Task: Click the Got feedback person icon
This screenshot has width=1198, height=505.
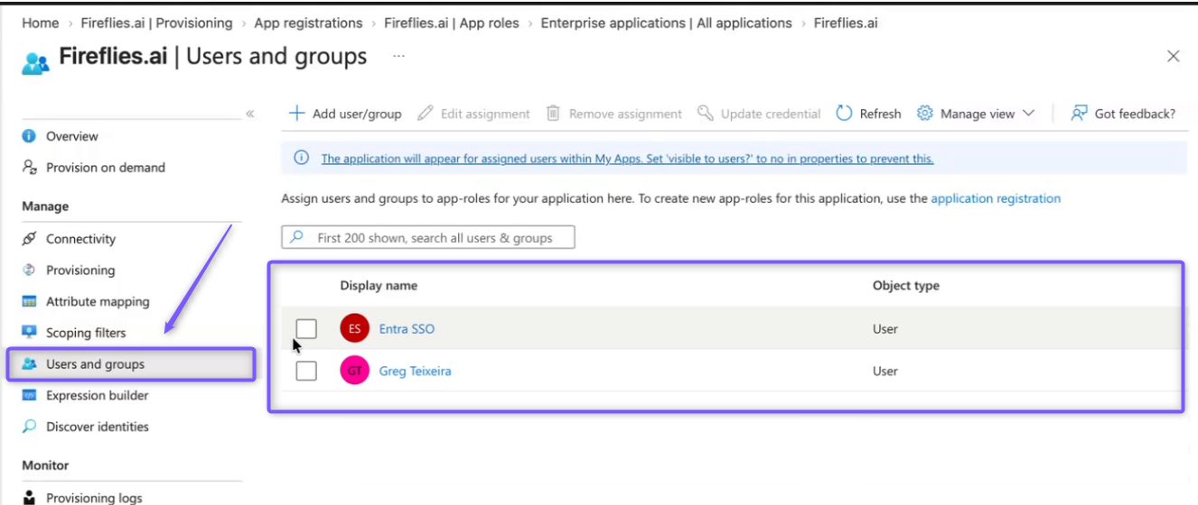Action: (1079, 114)
